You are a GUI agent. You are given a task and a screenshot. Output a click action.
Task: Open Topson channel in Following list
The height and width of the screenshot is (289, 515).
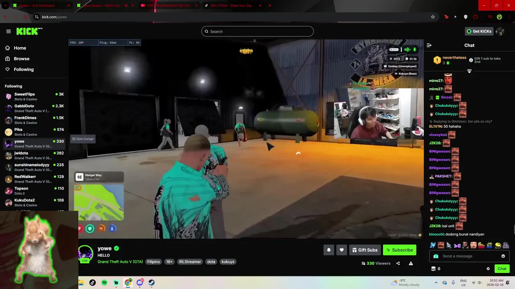34,191
